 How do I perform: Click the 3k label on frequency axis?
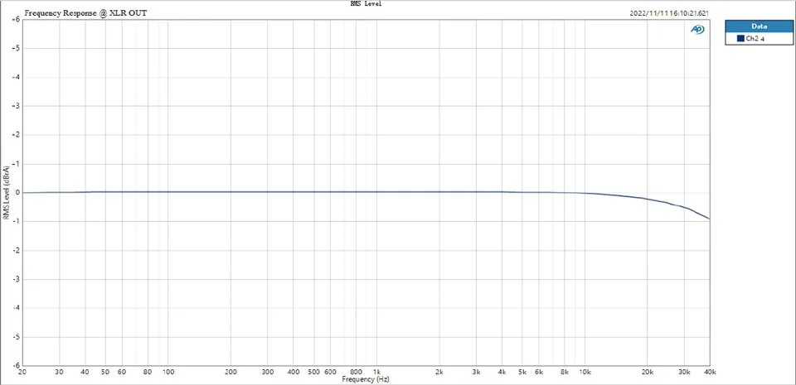[x=476, y=372]
